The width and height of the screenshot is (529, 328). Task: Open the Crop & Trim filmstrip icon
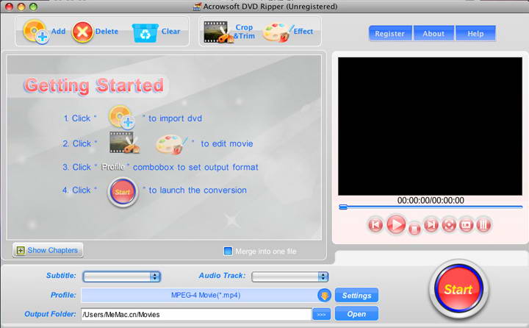pyautogui.click(x=219, y=32)
